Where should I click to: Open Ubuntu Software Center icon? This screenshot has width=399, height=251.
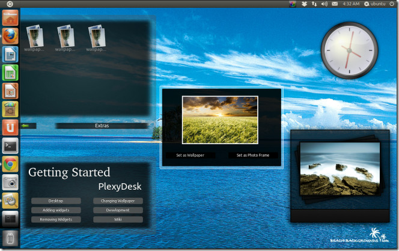[10, 109]
